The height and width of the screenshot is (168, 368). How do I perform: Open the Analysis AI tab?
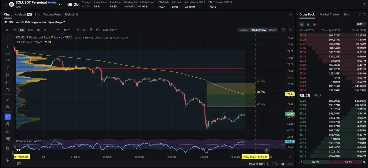tap(23, 14)
